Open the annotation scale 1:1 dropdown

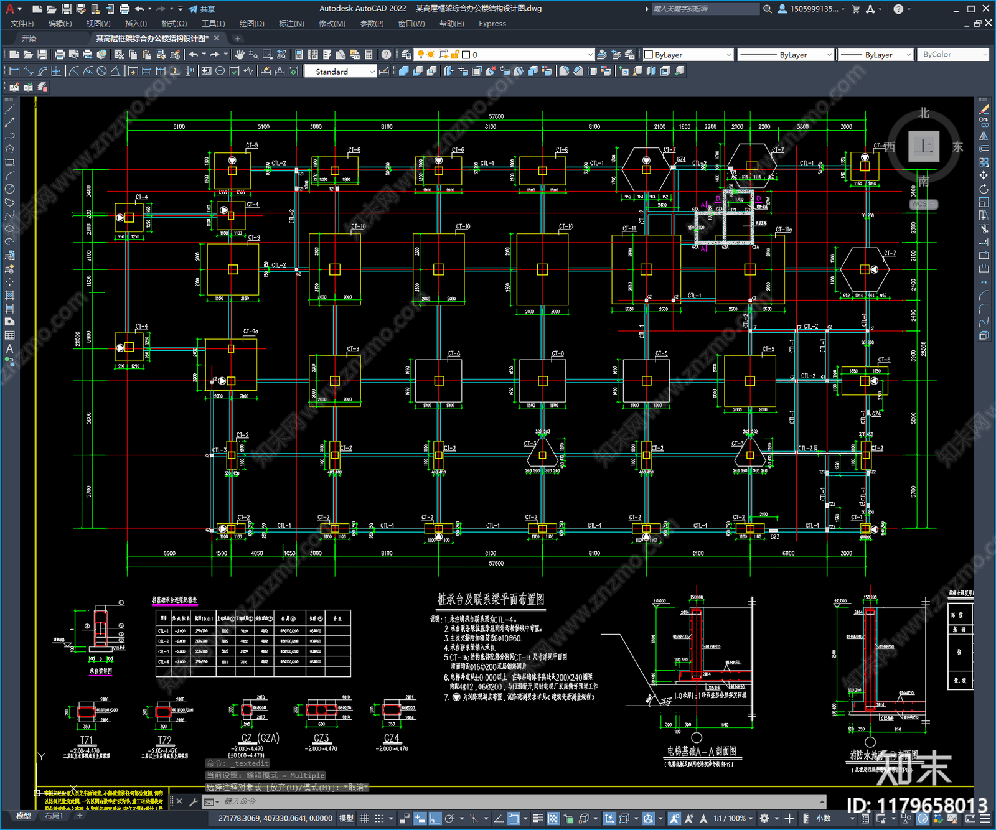734,819
